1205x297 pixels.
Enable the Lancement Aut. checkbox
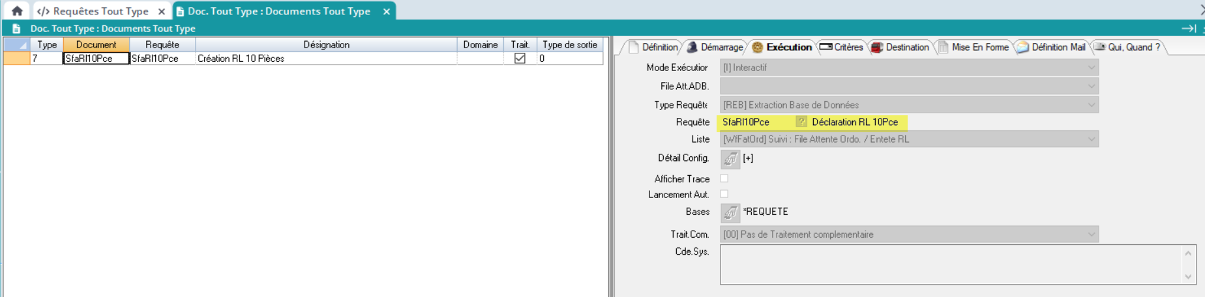pos(724,194)
